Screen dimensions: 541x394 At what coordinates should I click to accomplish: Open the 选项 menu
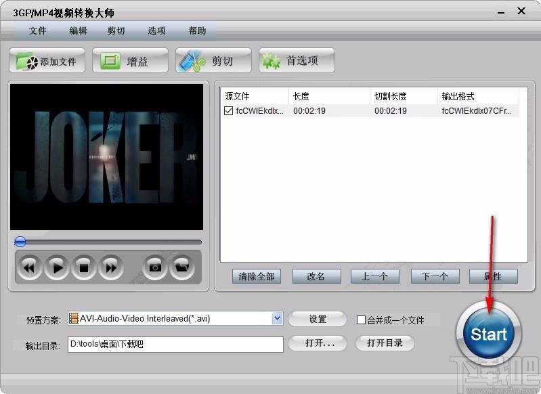(156, 30)
